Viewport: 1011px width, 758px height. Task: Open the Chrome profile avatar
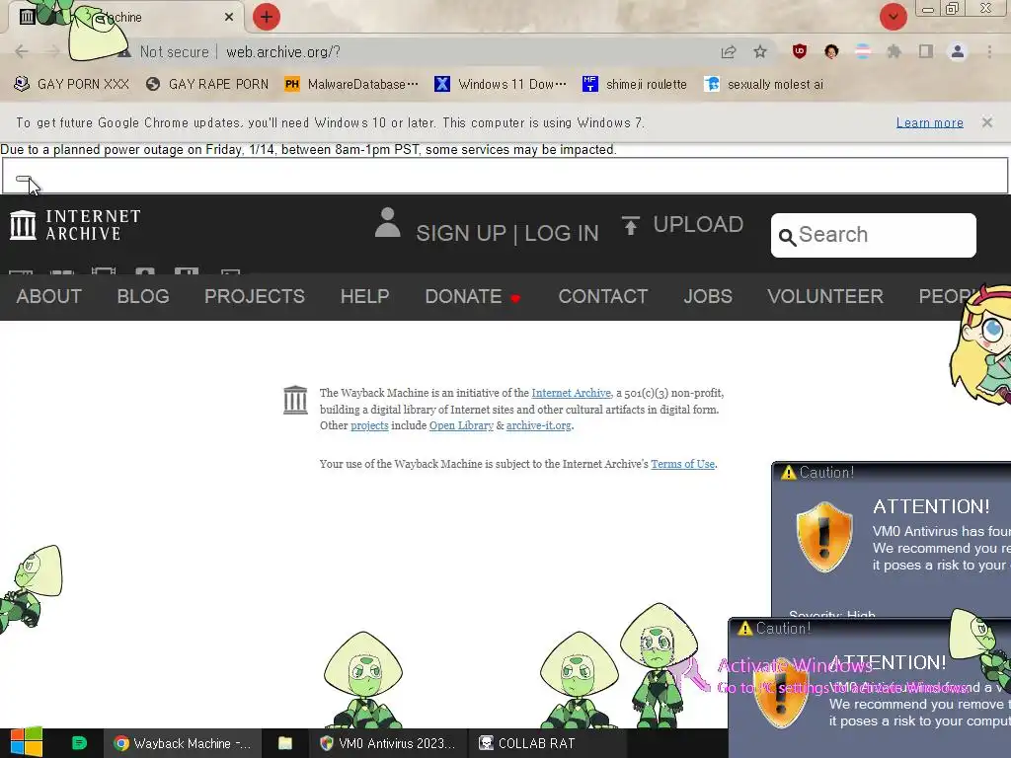[958, 51]
